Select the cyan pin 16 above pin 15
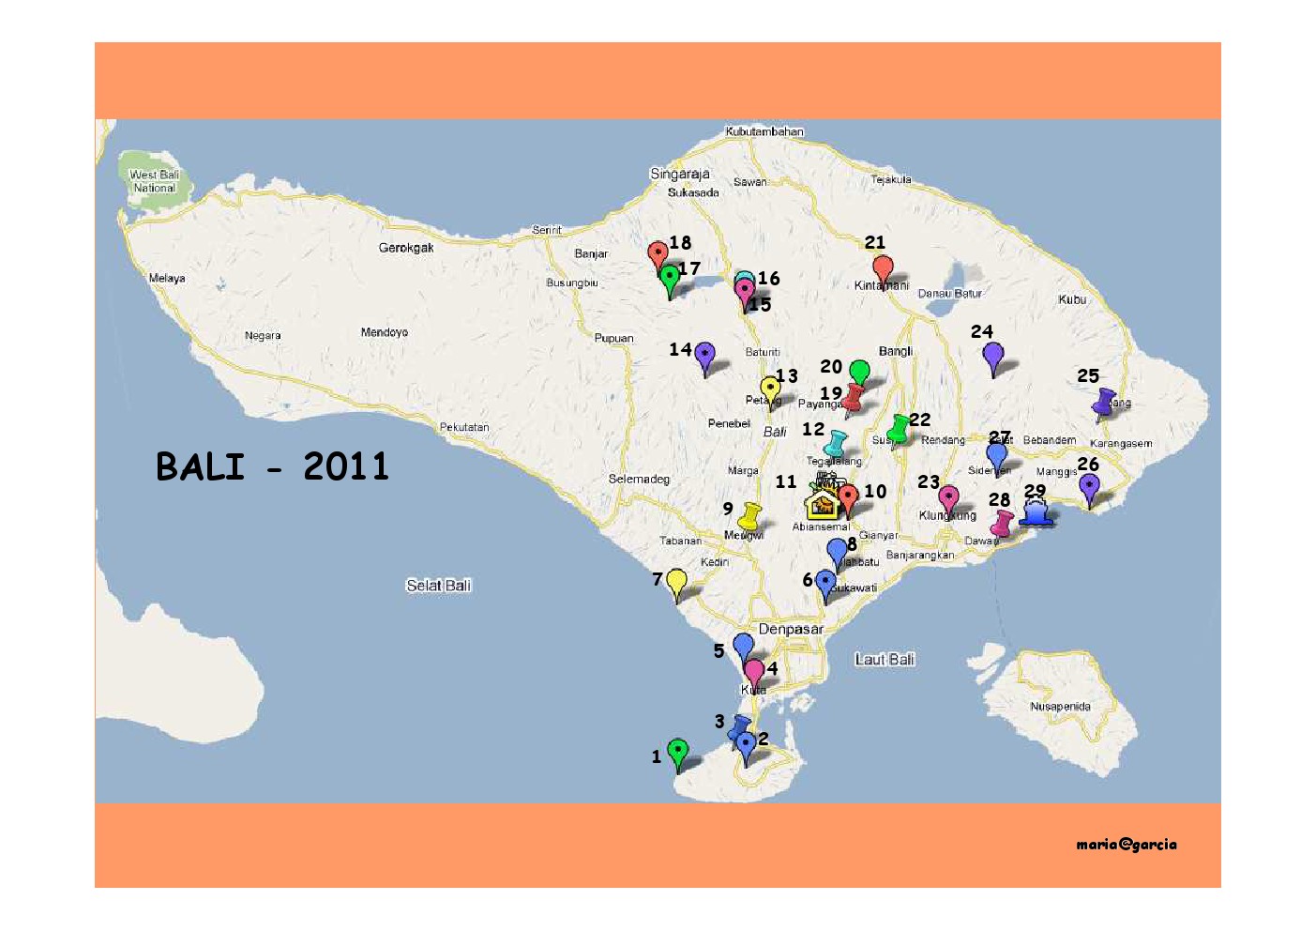This screenshot has height=931, width=1316. 744,277
